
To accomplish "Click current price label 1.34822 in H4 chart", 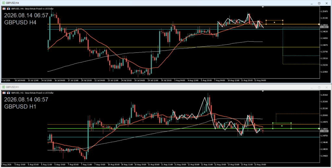I will click(x=324, y=27).
